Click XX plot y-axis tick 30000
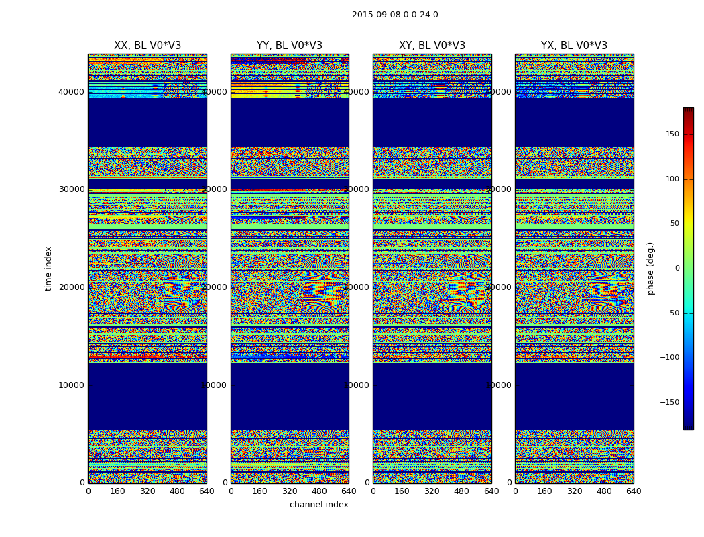This screenshot has height=537, width=704. 71,189
